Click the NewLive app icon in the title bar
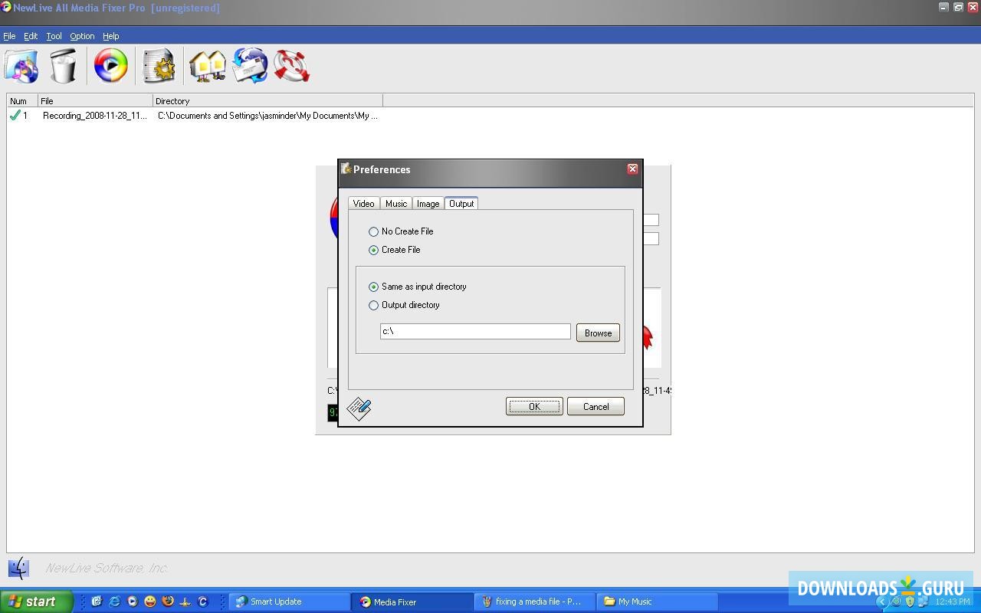The height and width of the screenshot is (613, 981). click(6, 8)
